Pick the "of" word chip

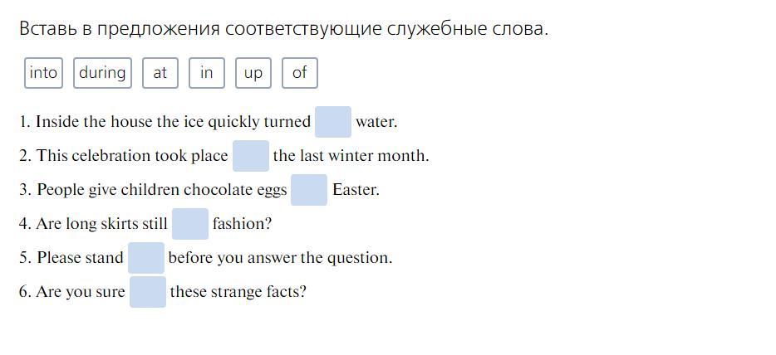(x=300, y=73)
